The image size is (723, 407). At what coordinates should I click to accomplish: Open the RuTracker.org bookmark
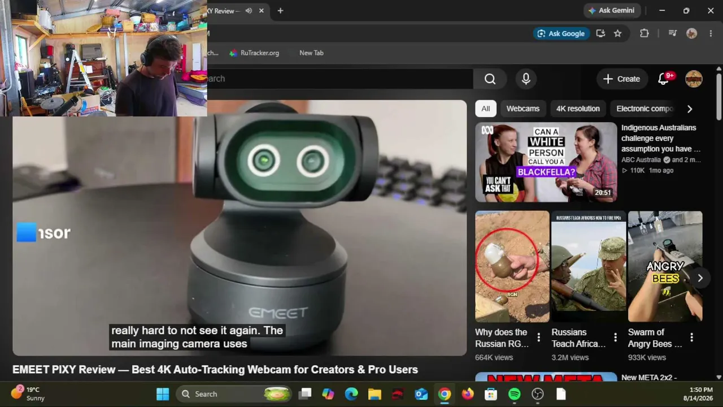[x=254, y=53]
